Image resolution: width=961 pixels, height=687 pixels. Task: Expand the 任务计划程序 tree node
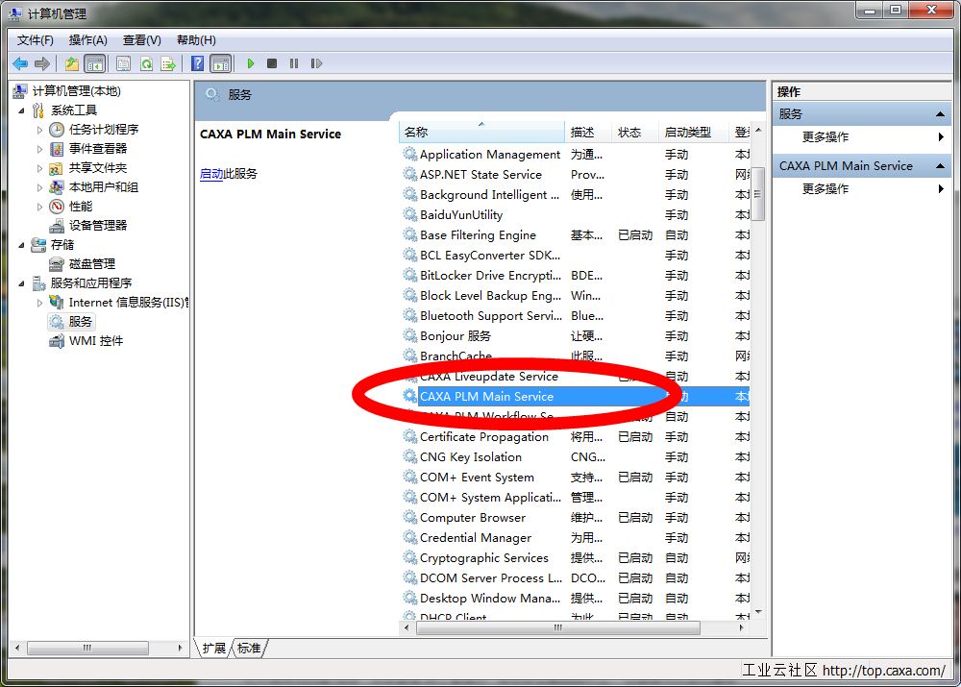point(39,130)
